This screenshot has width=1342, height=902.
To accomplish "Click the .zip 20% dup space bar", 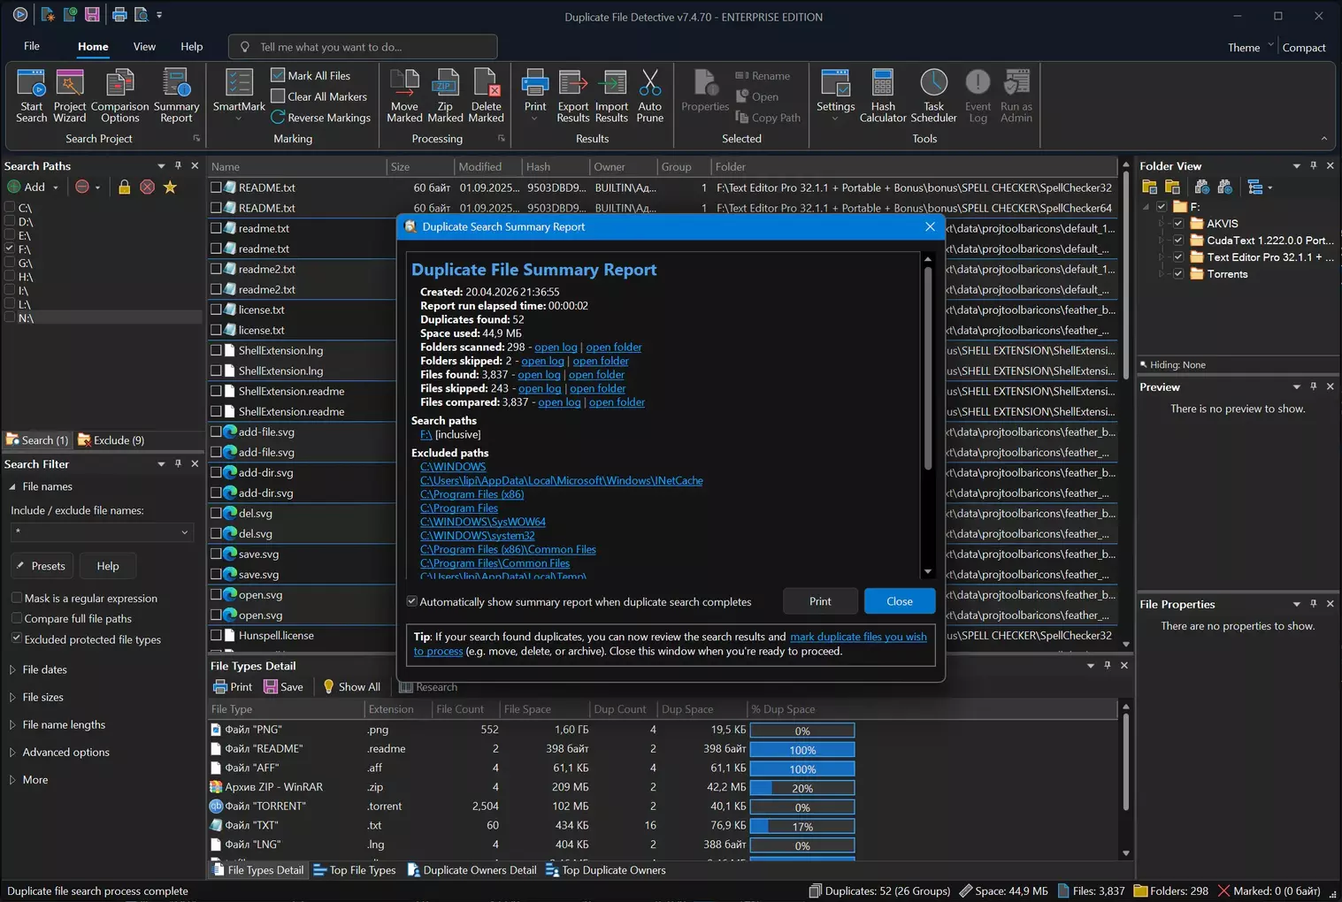I will click(x=801, y=788).
